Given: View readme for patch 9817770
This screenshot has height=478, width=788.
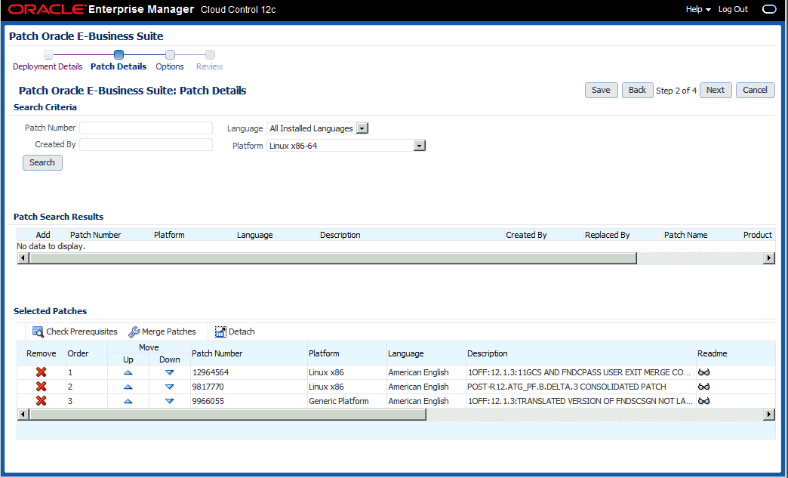Looking at the screenshot, I should coord(704,387).
